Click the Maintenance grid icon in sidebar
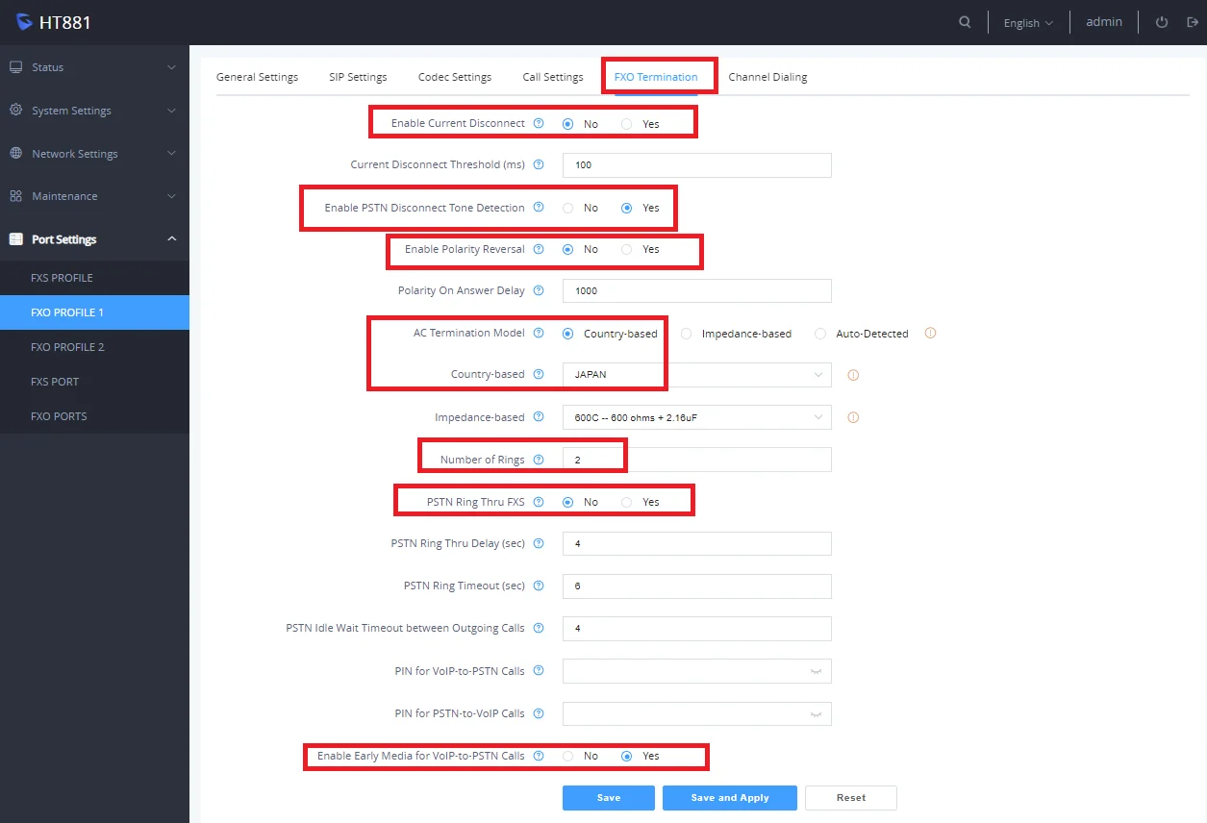Image resolution: width=1207 pixels, height=823 pixels. [x=15, y=196]
